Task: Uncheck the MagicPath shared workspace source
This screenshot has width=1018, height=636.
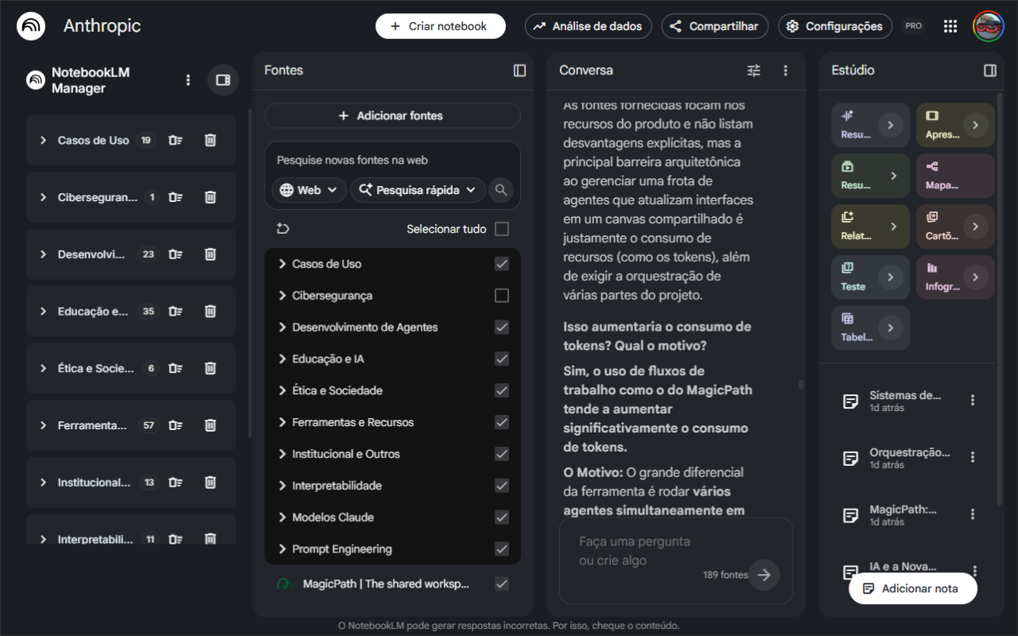Action: 502,584
